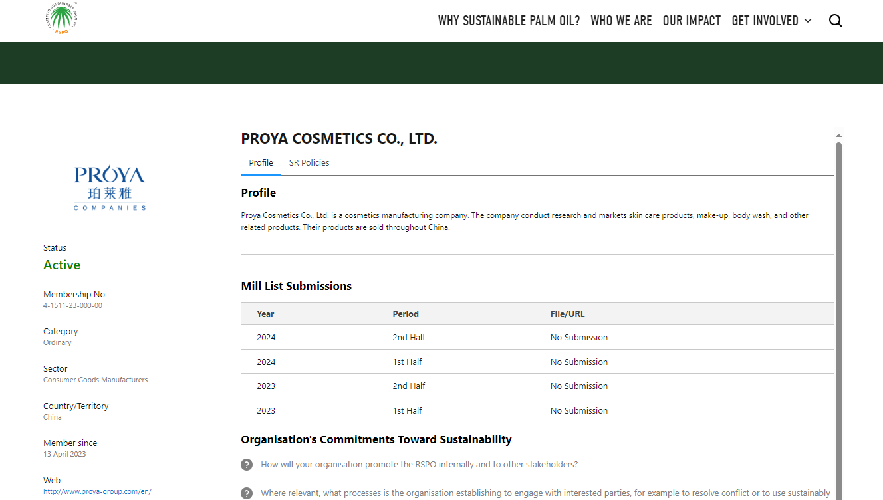This screenshot has width=883, height=500.
Task: Click help icon beside RSPO promotion question
Action: 247,465
